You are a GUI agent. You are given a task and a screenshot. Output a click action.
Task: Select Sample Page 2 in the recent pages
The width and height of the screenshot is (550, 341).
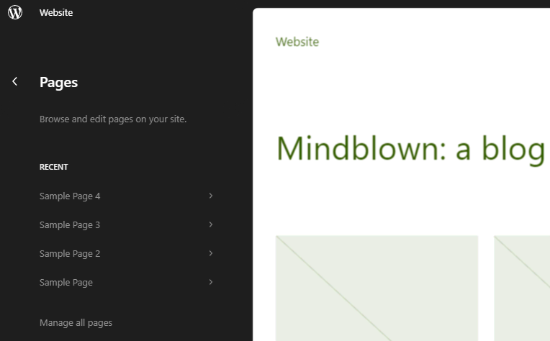click(x=126, y=253)
